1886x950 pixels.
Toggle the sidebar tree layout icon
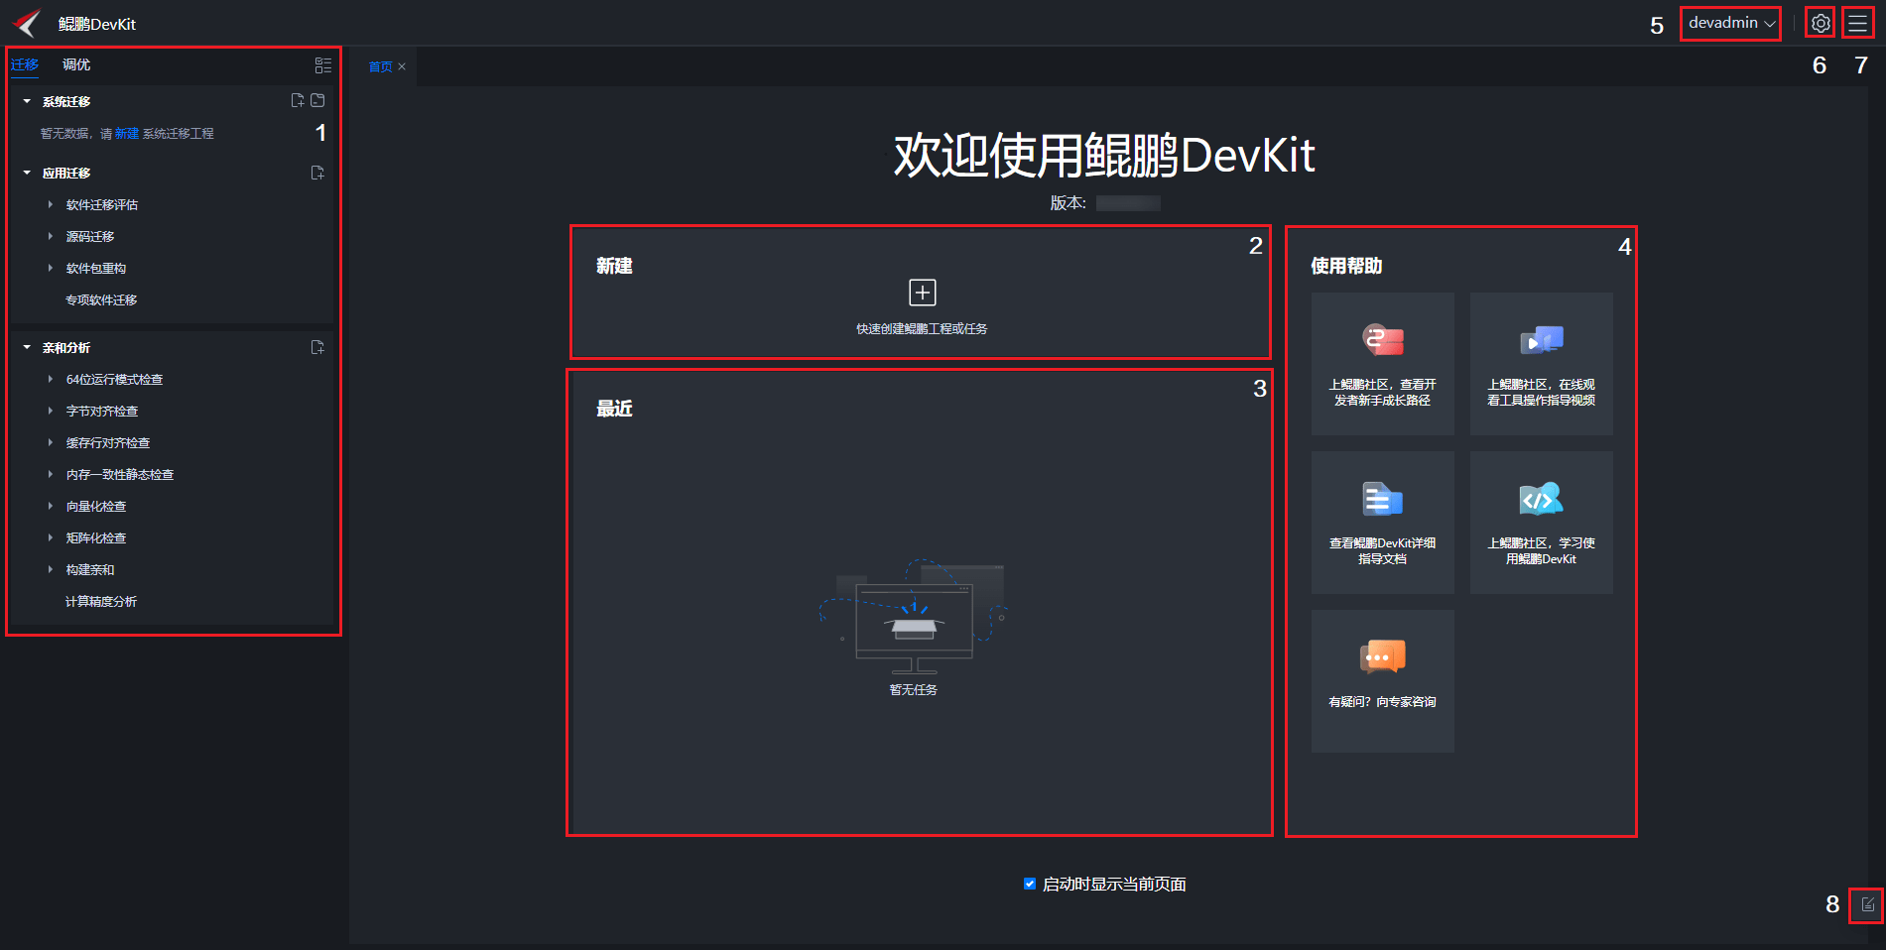tap(323, 65)
